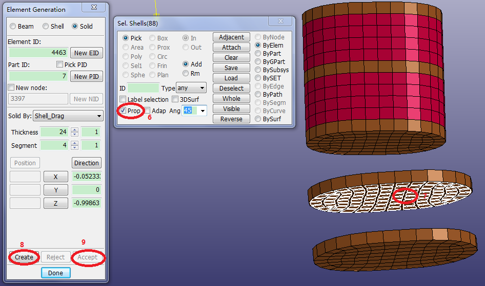Increase Thickness with the up stepper arrow
This screenshot has width=485, height=286.
click(75, 130)
